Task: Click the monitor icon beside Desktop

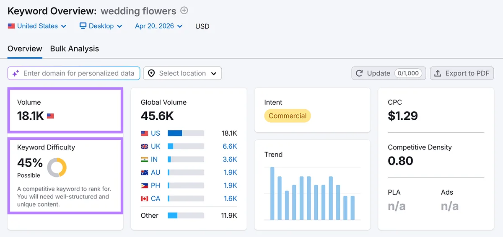Action: [x=83, y=26]
